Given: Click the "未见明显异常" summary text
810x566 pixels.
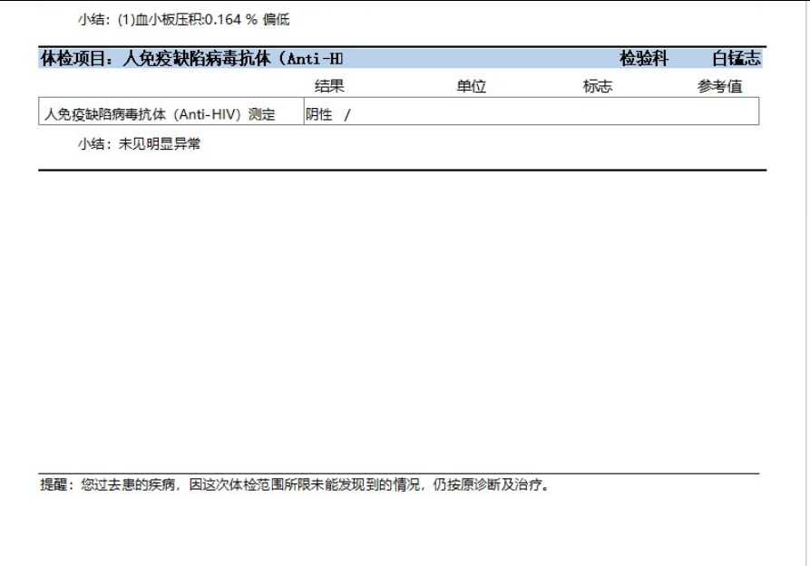Looking at the screenshot, I should (160, 144).
